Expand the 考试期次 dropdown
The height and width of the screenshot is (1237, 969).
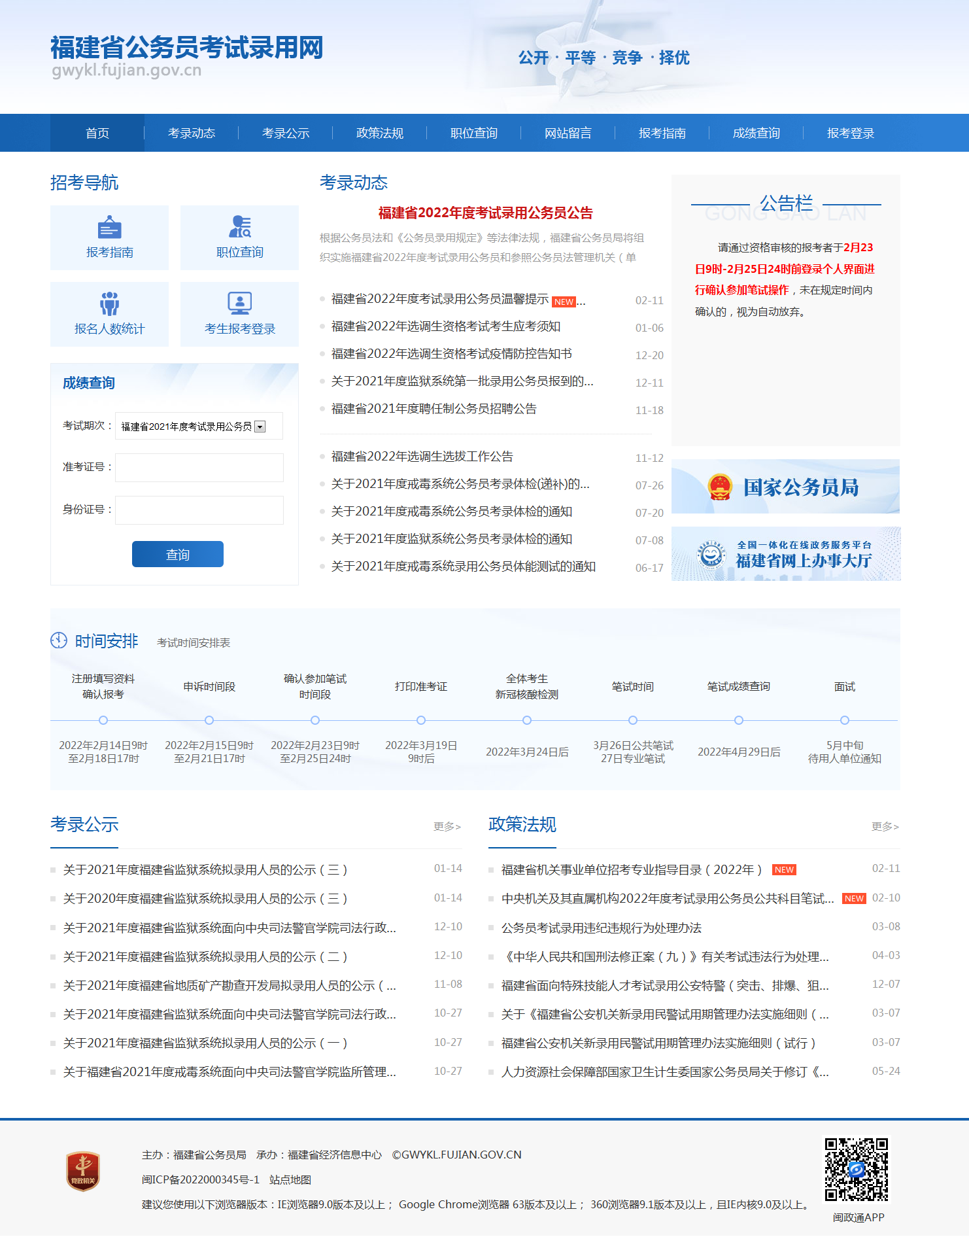click(260, 427)
